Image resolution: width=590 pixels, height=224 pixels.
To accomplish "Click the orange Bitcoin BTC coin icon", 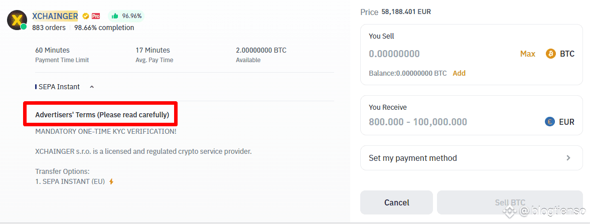I will click(551, 54).
